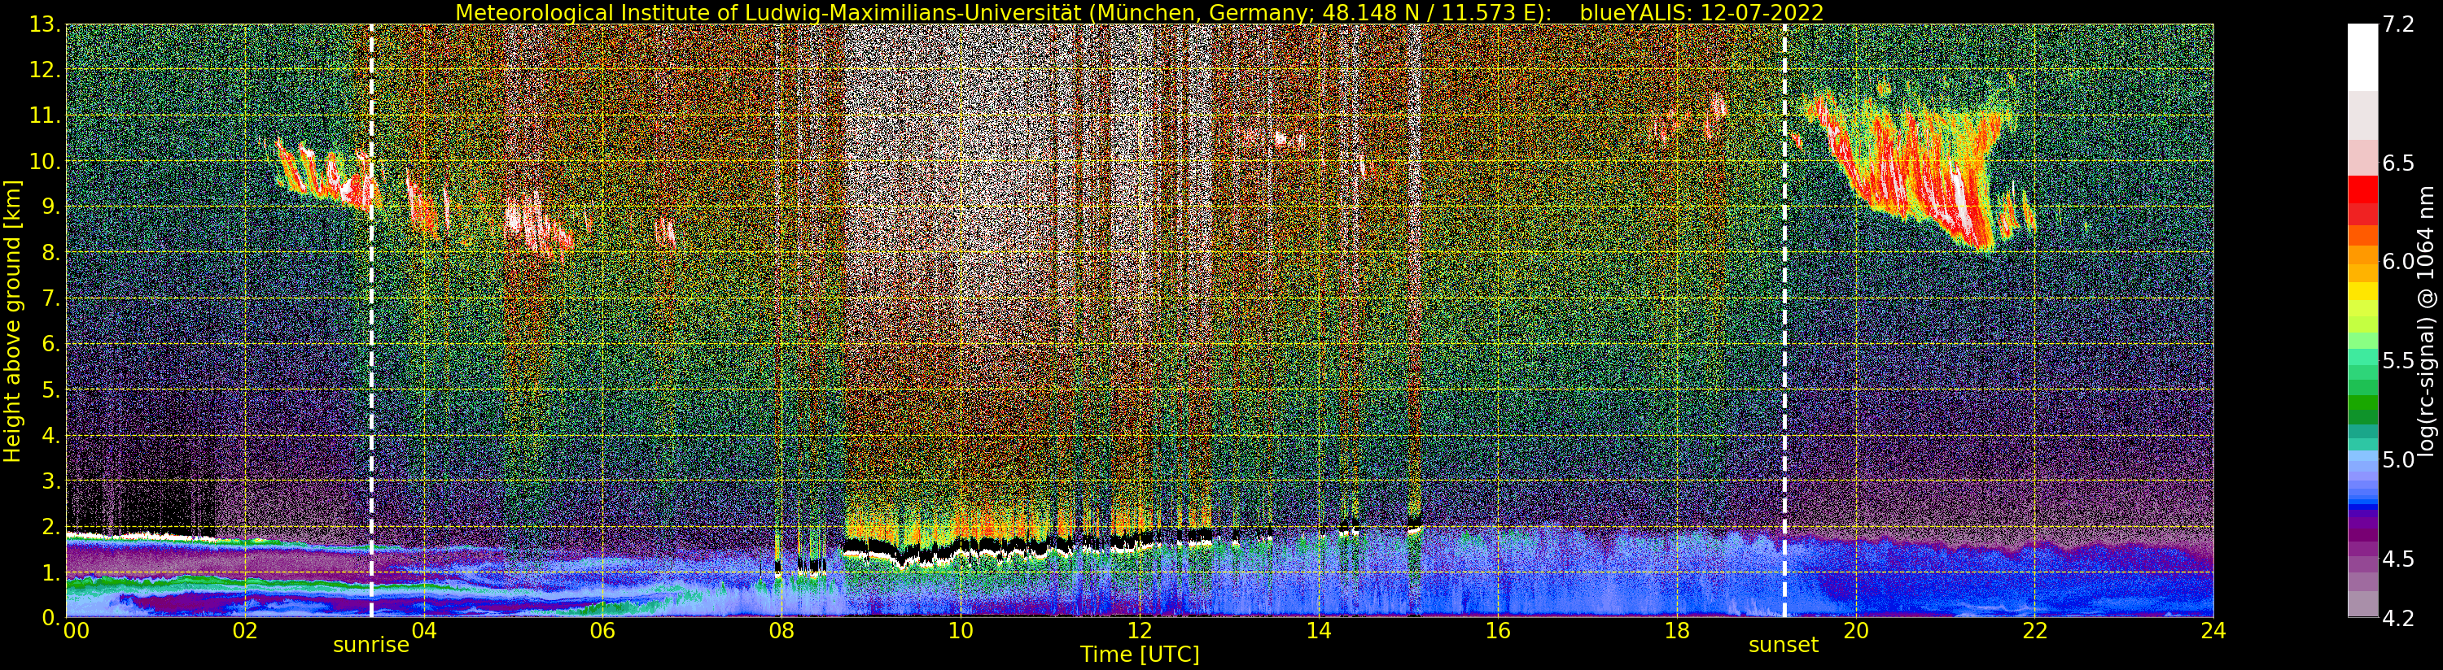Click the '02' tick on the time axis

pos(245,631)
